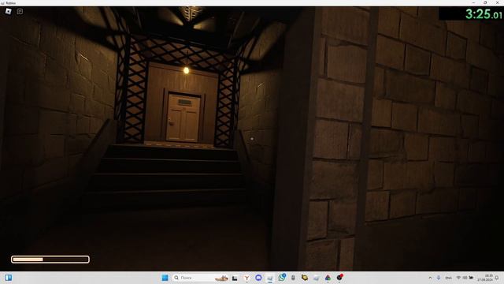The width and height of the screenshot is (504, 284).
Task: Click the wooden door in the game
Action: click(183, 118)
